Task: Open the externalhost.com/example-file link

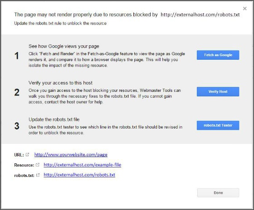Action: [83, 165]
